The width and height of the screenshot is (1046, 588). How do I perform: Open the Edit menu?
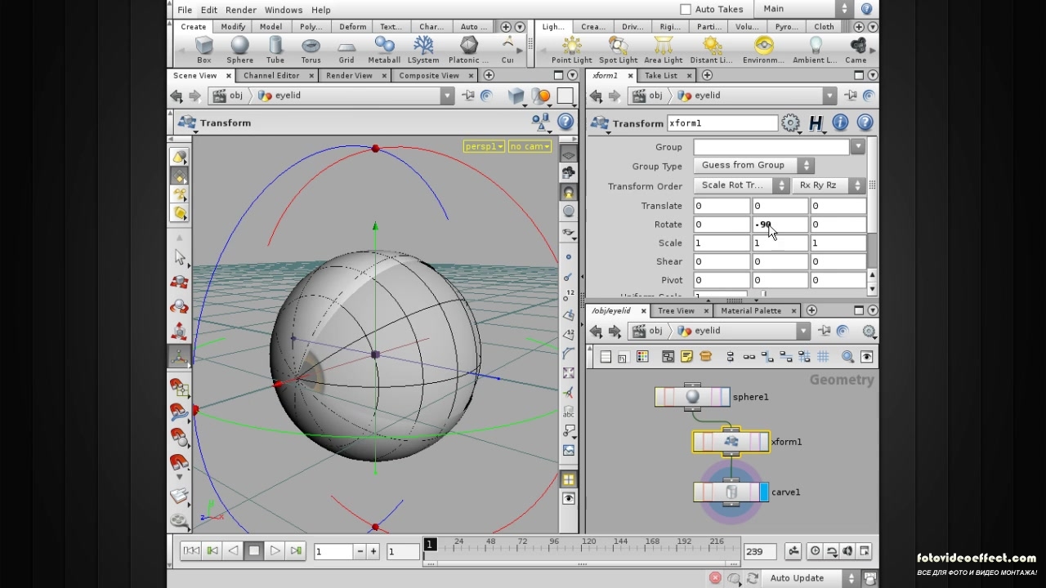(x=209, y=10)
